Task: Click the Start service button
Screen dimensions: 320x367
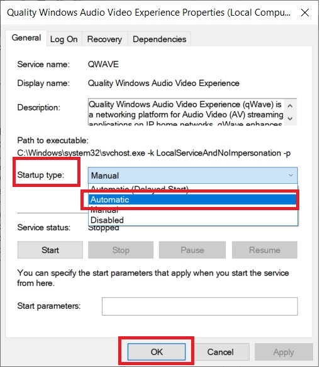Action: pos(50,250)
